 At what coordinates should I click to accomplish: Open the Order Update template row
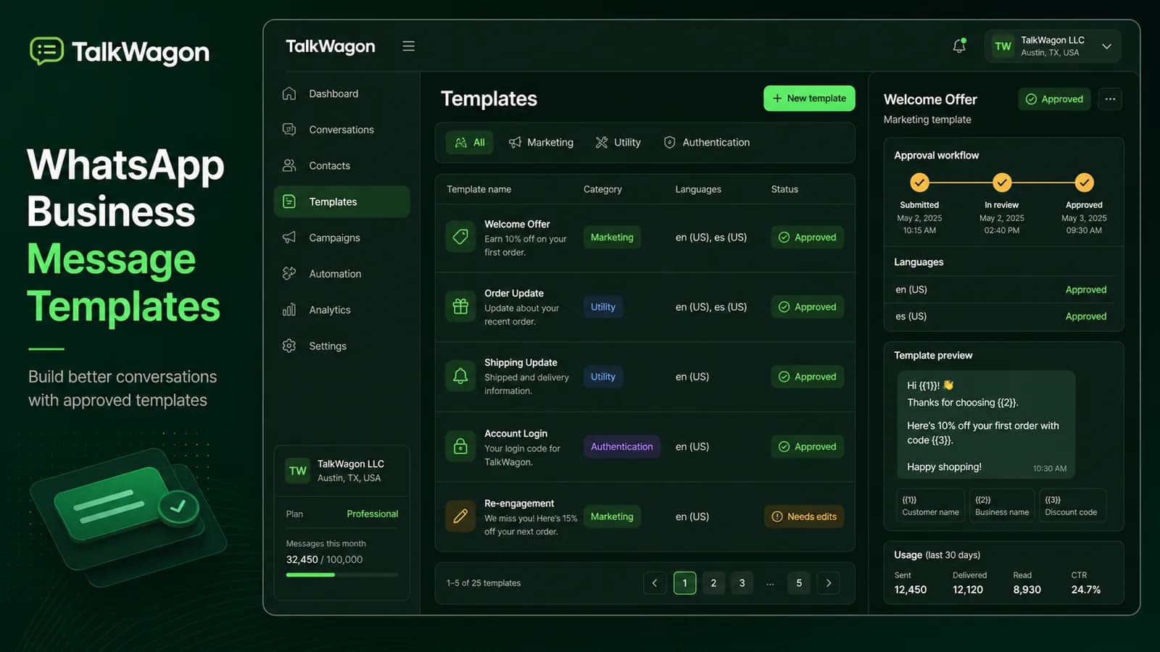pyautogui.click(x=645, y=307)
